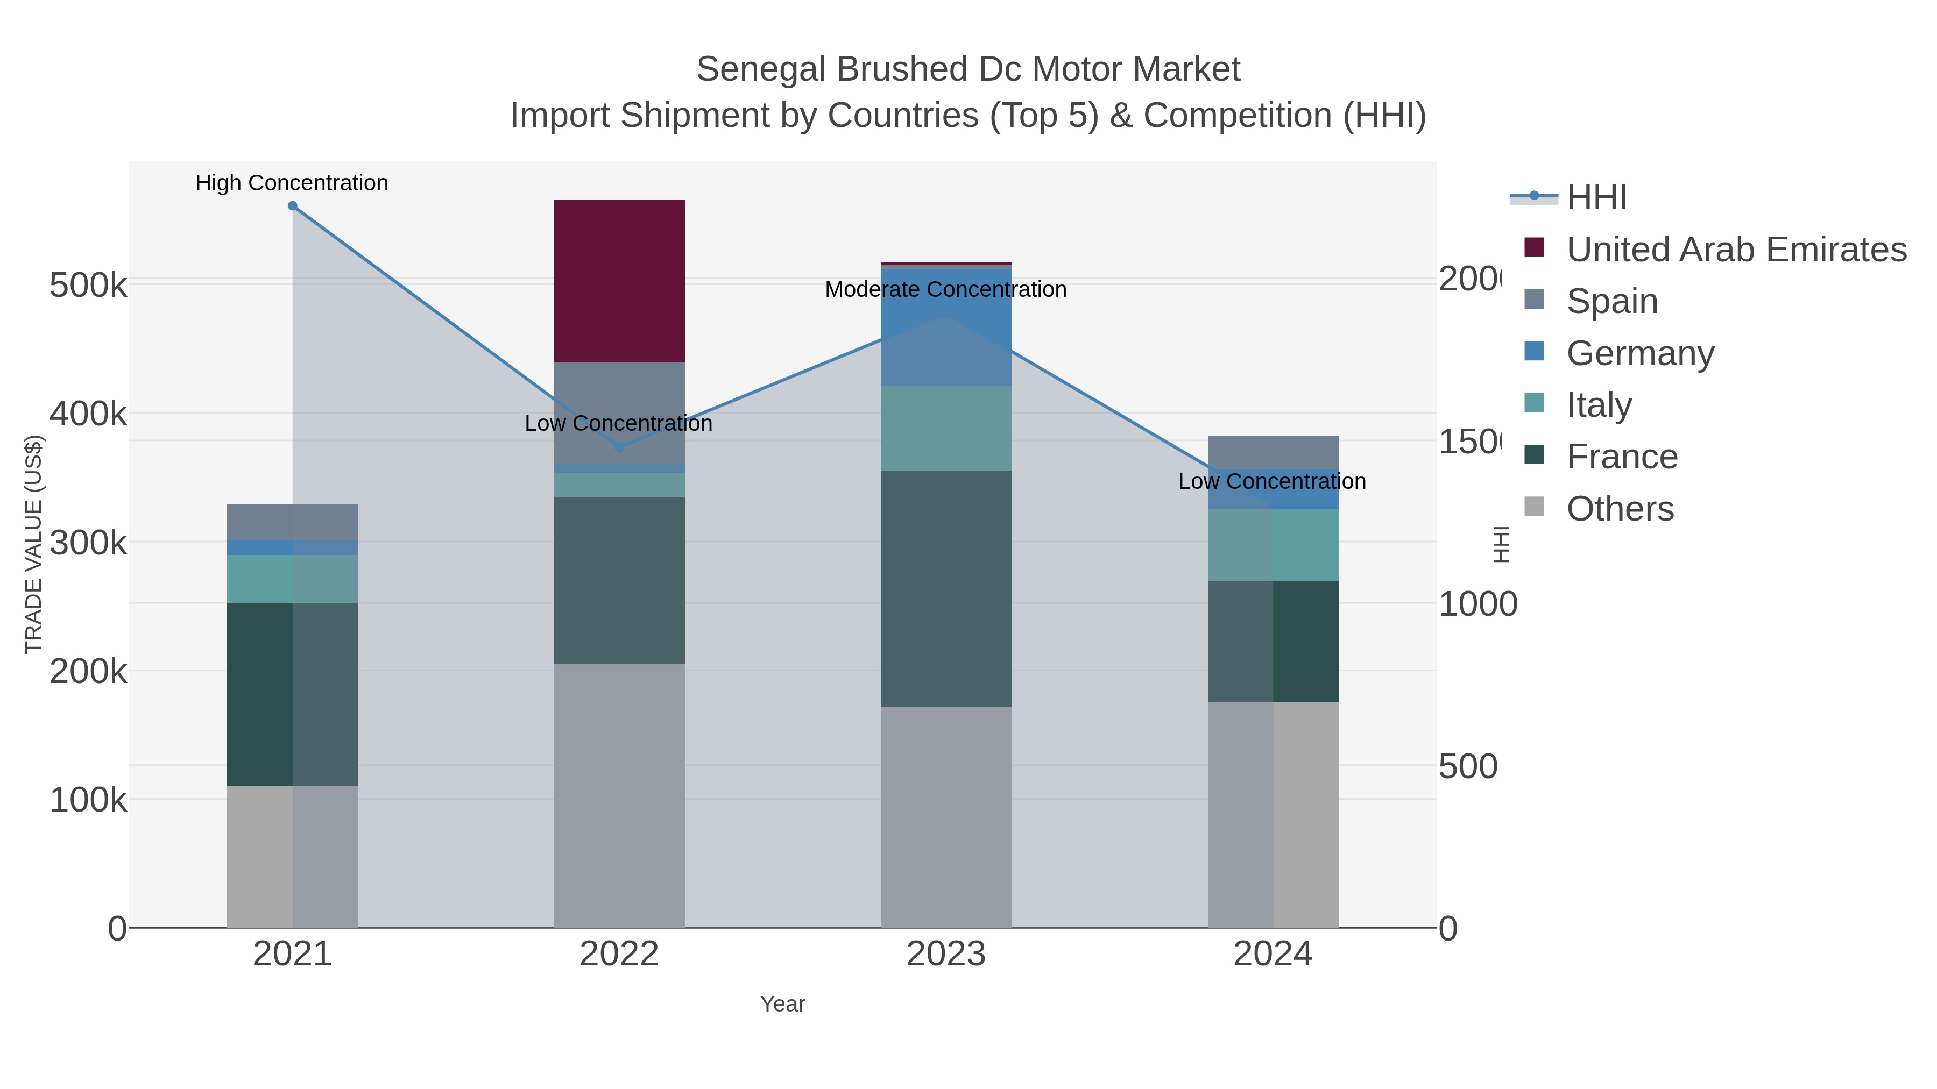Click the Others segment in 2022 bar
1937x1089 pixels.
tap(620, 795)
